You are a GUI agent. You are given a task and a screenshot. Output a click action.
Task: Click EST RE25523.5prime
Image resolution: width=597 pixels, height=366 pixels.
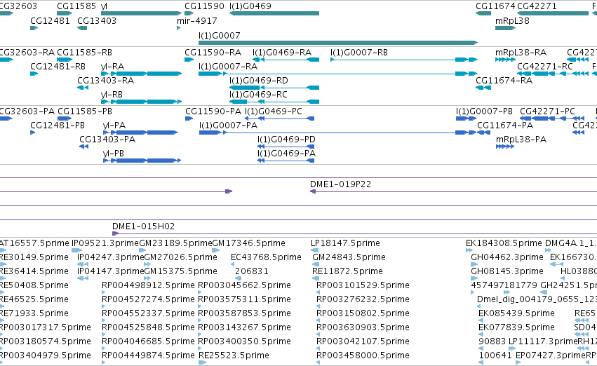[x=203, y=362]
